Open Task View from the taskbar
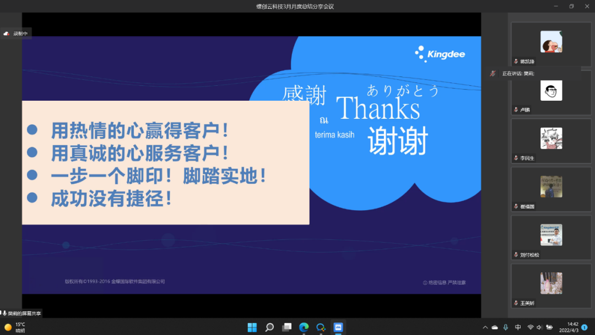This screenshot has height=335, width=595. tap(287, 327)
